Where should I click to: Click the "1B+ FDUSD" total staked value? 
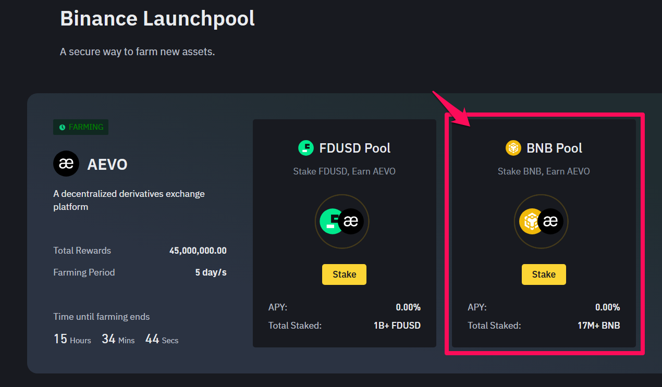(x=397, y=326)
